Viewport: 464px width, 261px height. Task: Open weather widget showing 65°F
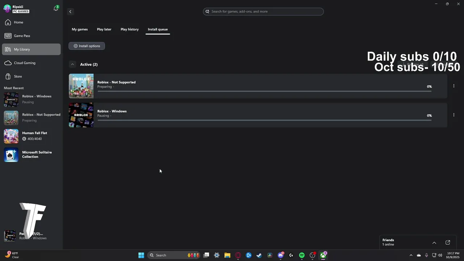(x=12, y=255)
